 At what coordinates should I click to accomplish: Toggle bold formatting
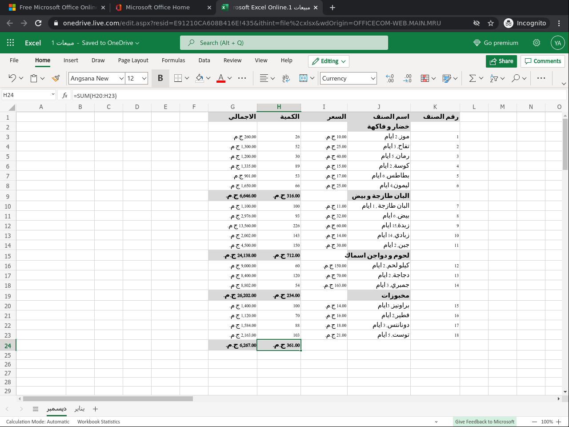point(160,78)
